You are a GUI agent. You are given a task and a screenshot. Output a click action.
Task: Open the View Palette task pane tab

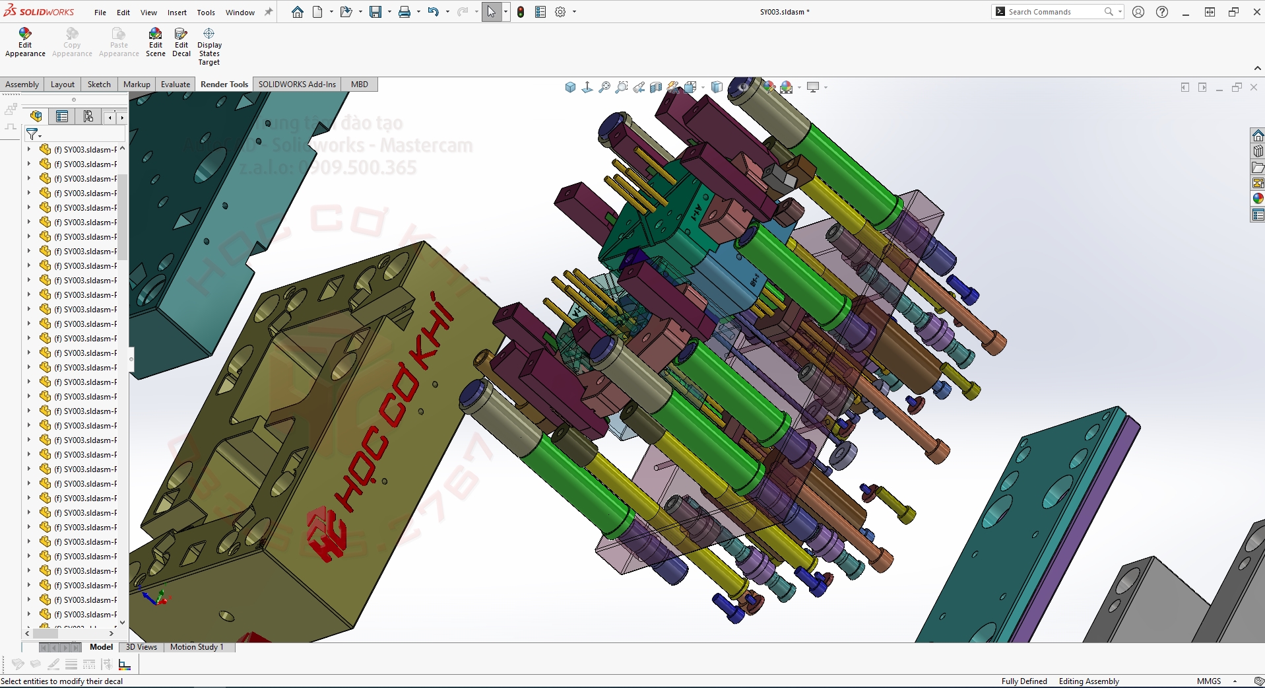[1258, 183]
